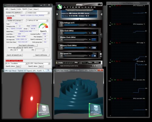Click the GPU2 temperature graph
152x122 pixels.
128,33
